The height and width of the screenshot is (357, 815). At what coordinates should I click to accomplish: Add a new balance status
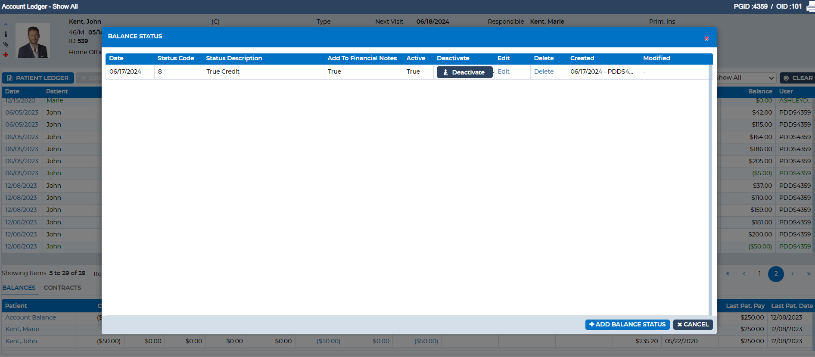[x=627, y=324]
